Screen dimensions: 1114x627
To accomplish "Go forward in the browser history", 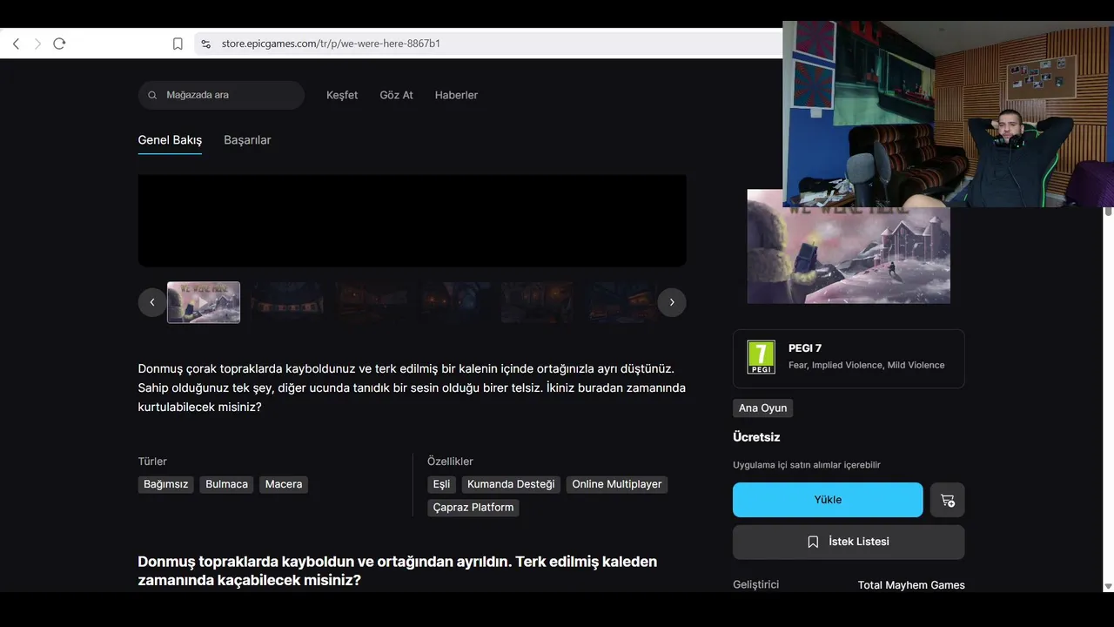I will (x=37, y=44).
